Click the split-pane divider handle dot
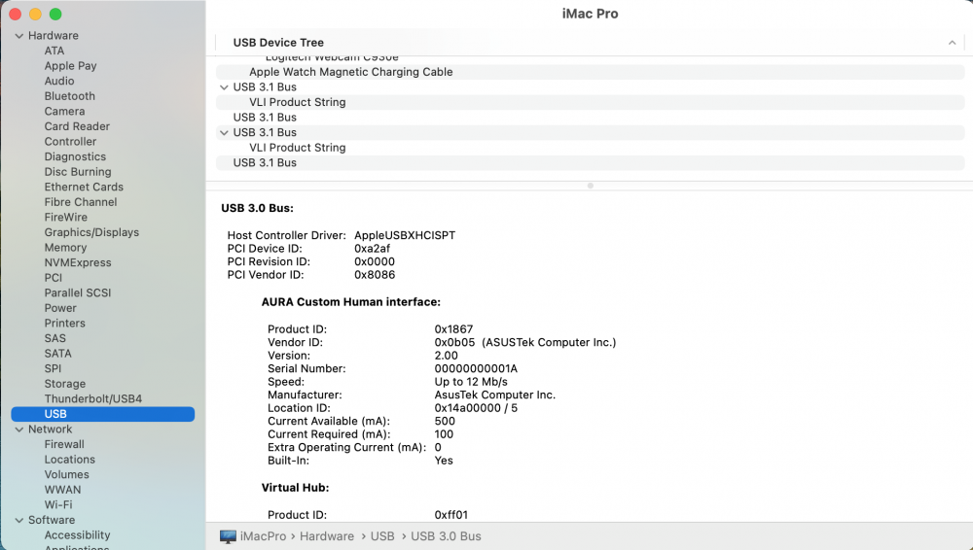 591,186
